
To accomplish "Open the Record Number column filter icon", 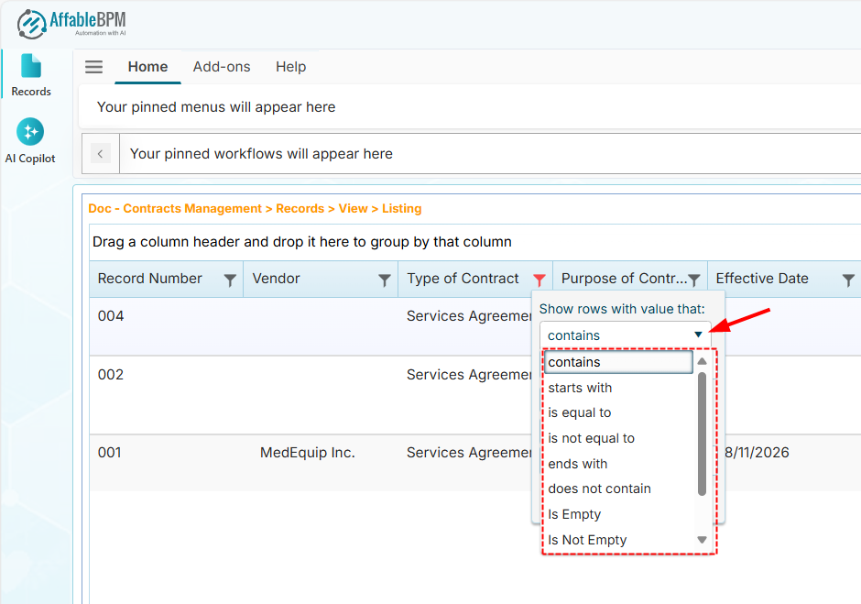I will coord(230,280).
